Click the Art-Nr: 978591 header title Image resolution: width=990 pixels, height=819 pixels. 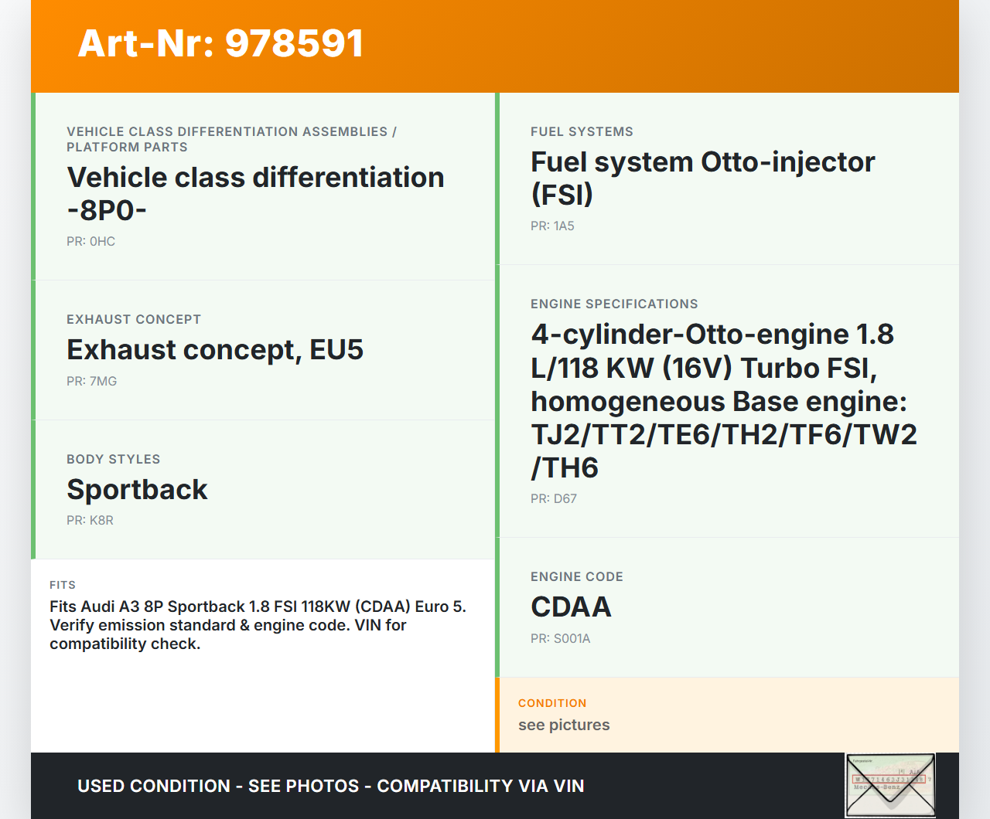click(220, 43)
